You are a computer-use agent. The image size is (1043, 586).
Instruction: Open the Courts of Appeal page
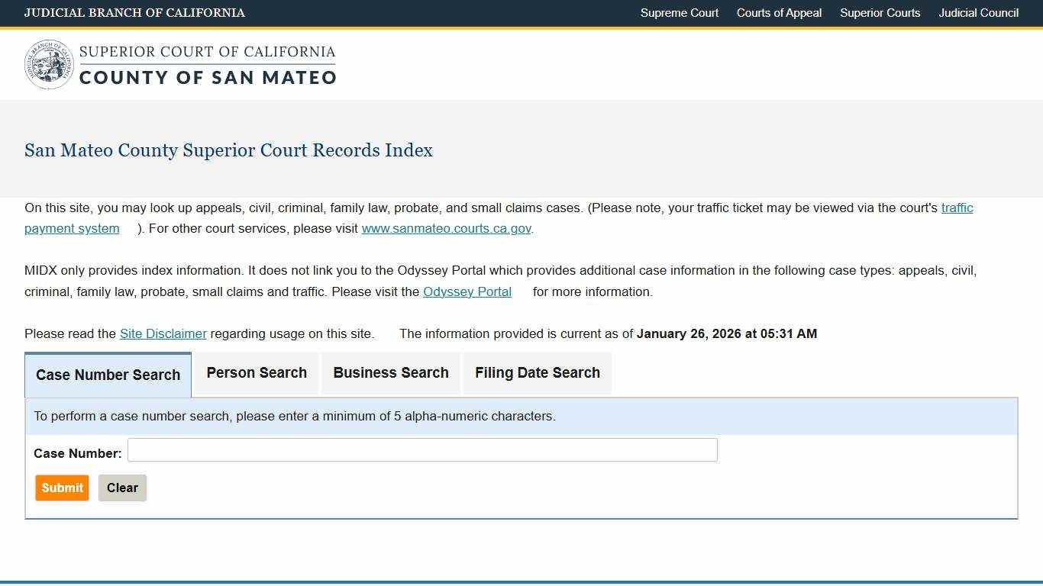tap(779, 13)
